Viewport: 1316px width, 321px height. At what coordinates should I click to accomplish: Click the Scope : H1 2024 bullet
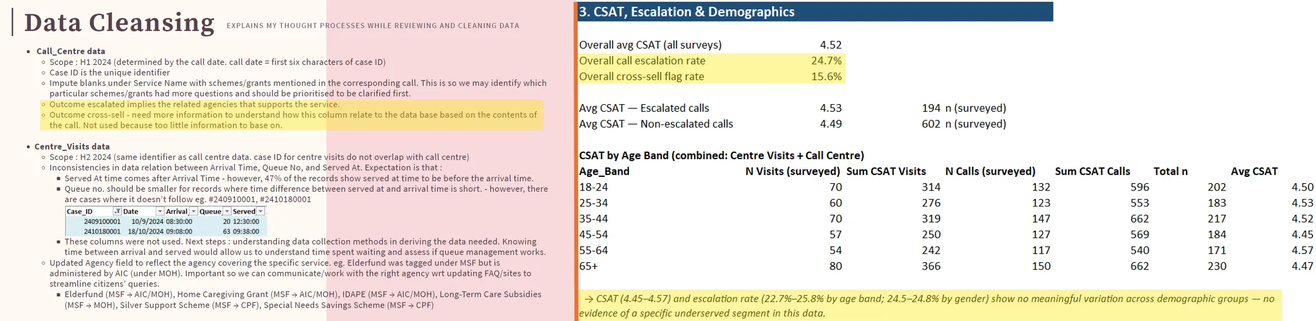click(x=217, y=62)
